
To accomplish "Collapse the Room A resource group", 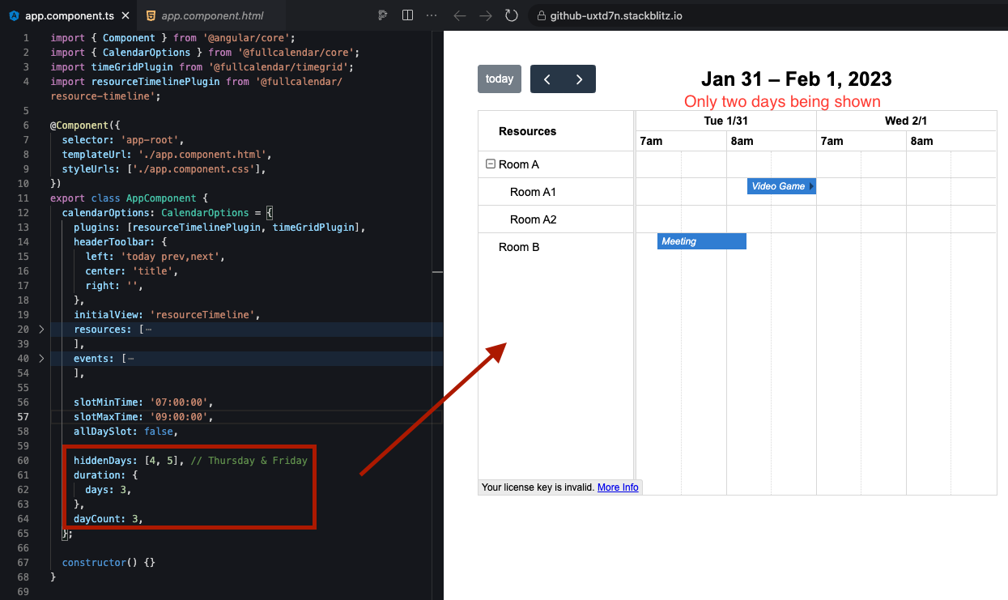I will [x=490, y=164].
